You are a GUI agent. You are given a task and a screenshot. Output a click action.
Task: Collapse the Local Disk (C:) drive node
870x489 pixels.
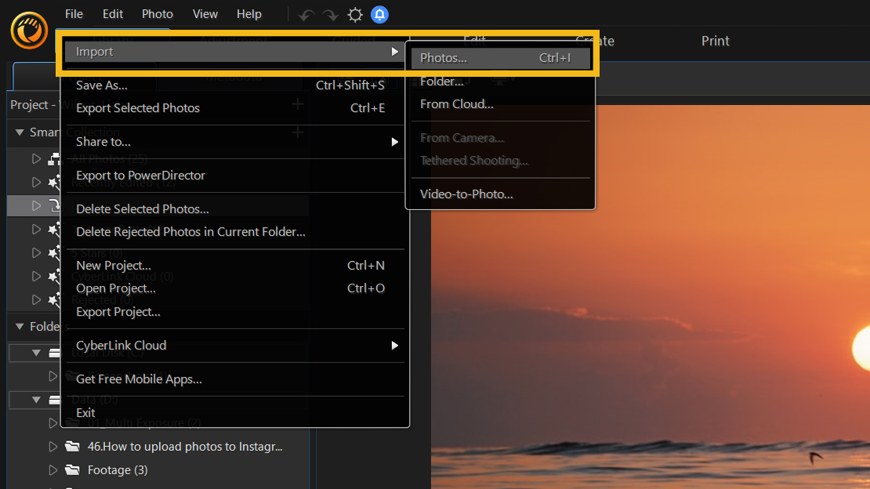(36, 353)
